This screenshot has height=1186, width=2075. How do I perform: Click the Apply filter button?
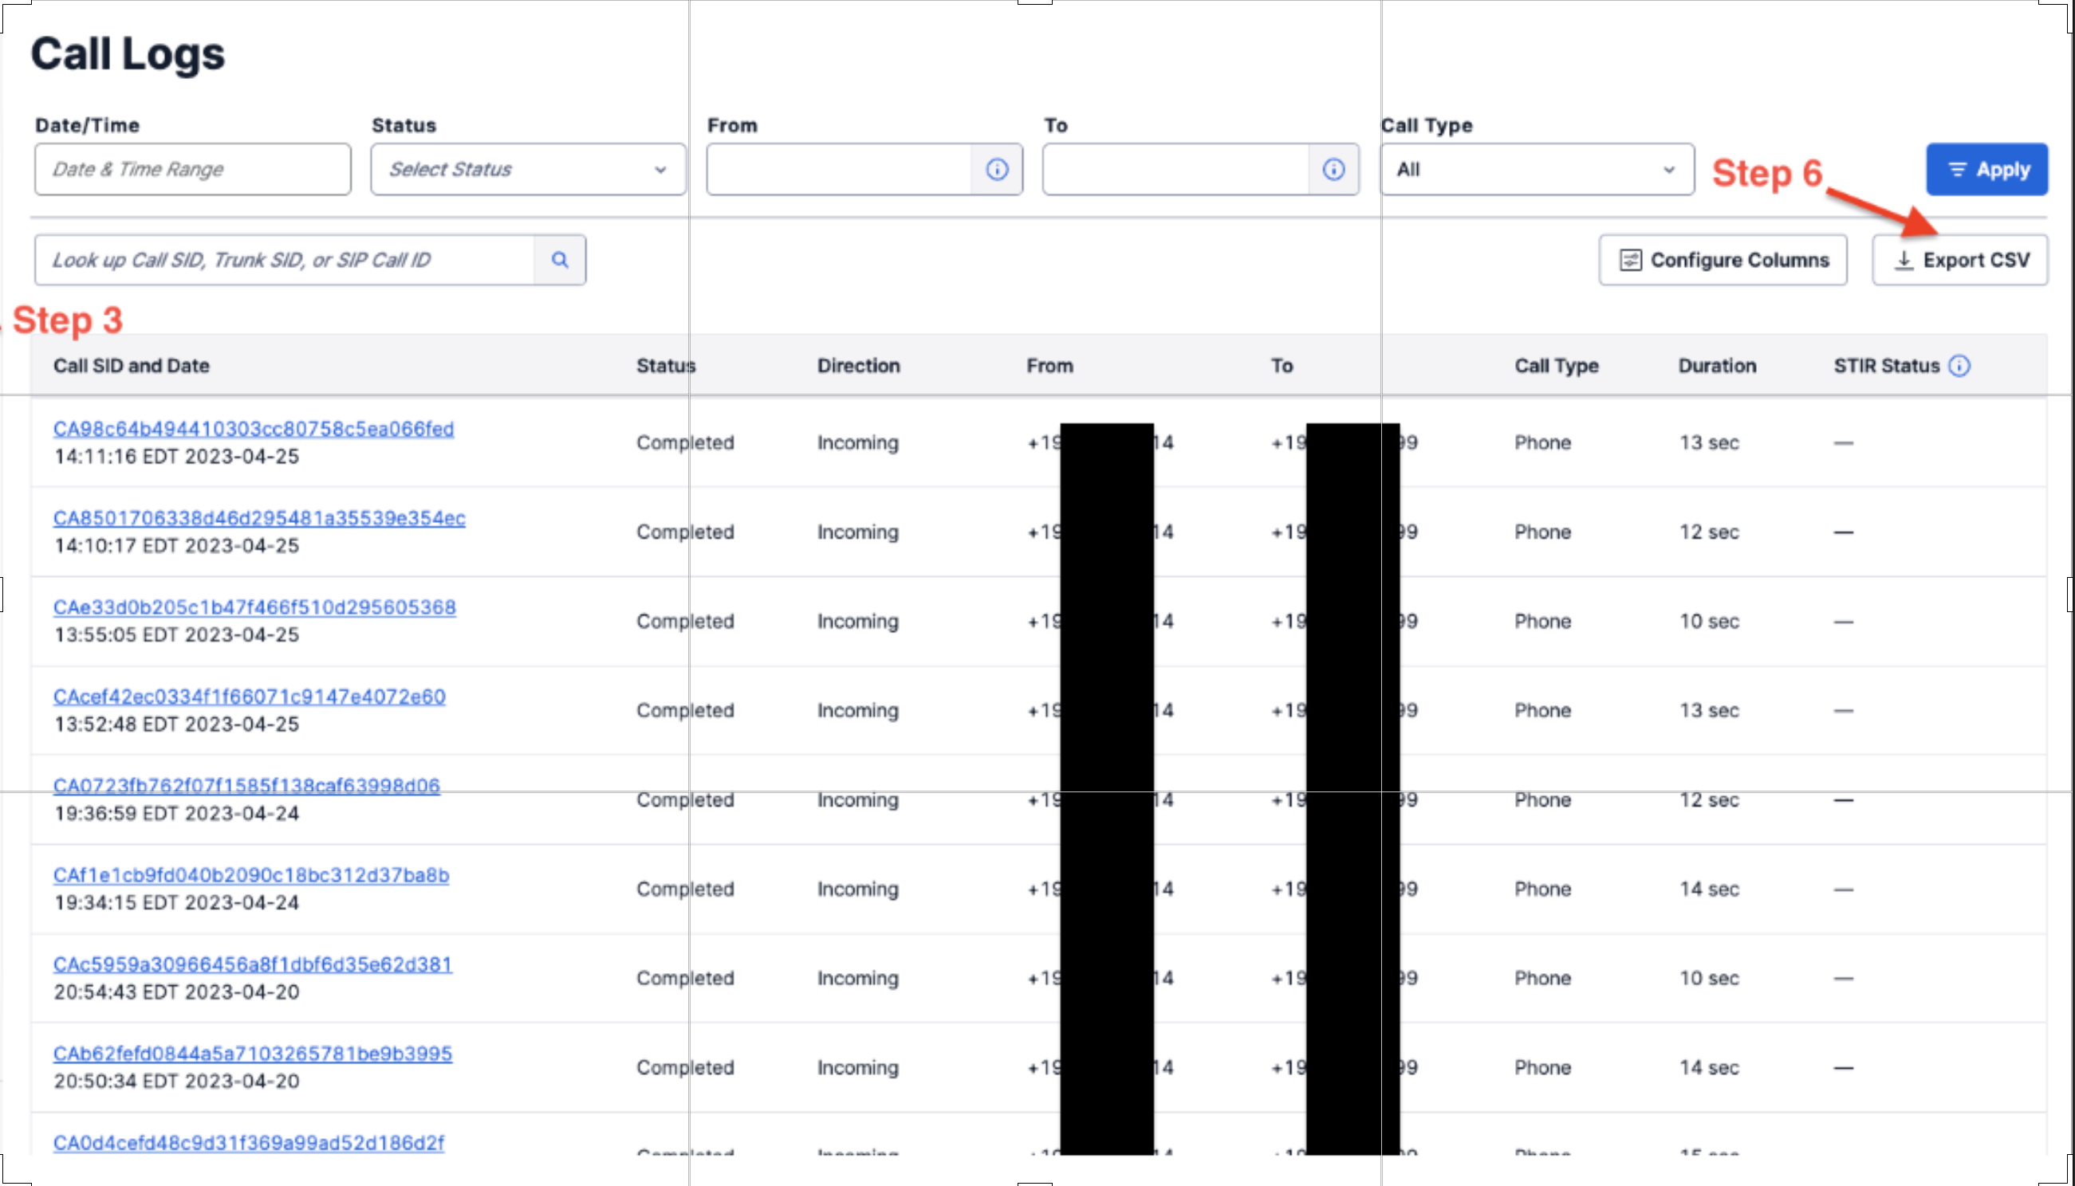[x=1987, y=170]
